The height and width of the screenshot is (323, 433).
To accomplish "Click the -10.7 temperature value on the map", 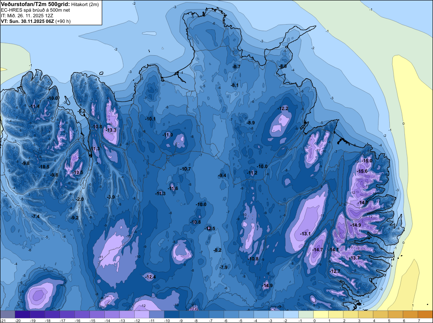I will pos(186,169).
